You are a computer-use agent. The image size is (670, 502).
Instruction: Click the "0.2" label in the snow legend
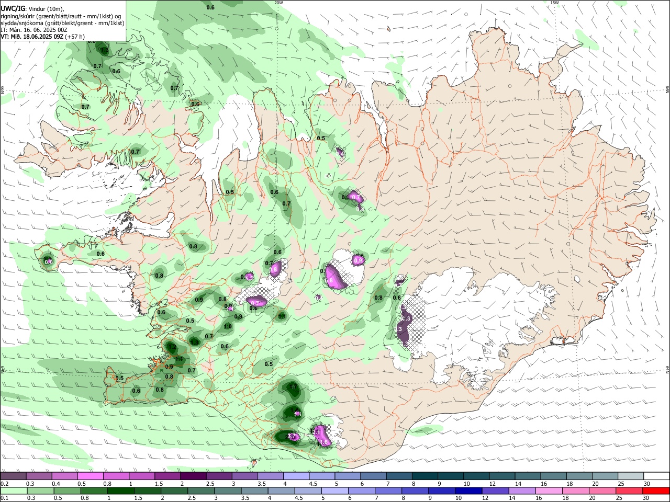click(x=4, y=484)
